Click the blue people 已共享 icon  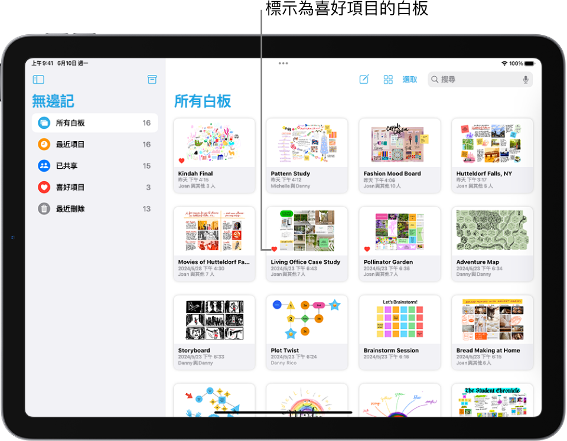click(44, 166)
